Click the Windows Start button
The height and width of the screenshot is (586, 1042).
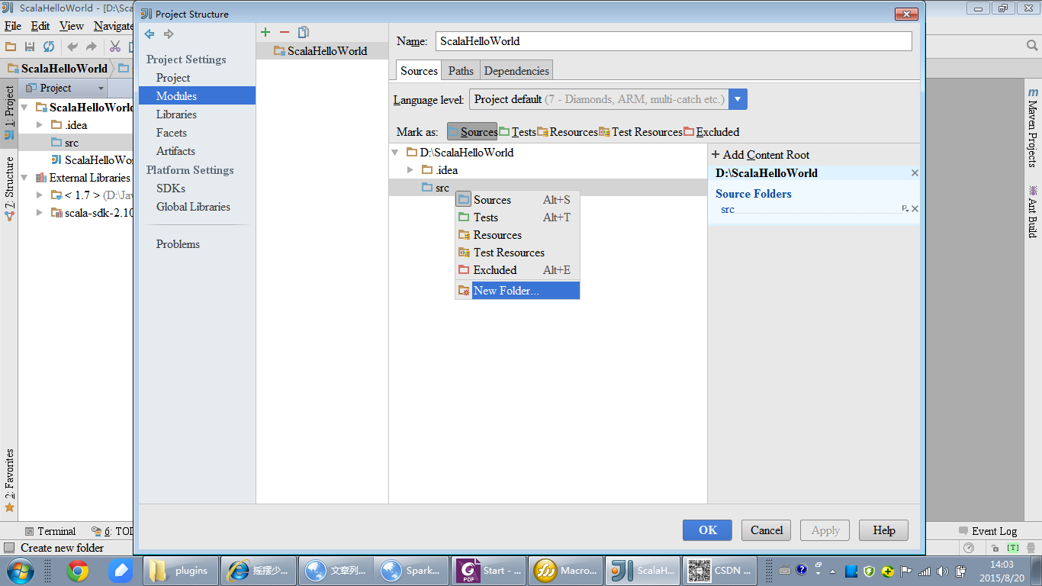tap(20, 570)
